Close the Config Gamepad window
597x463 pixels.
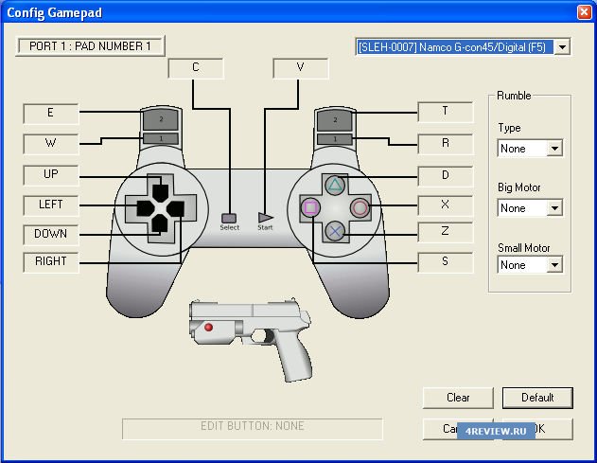point(584,11)
